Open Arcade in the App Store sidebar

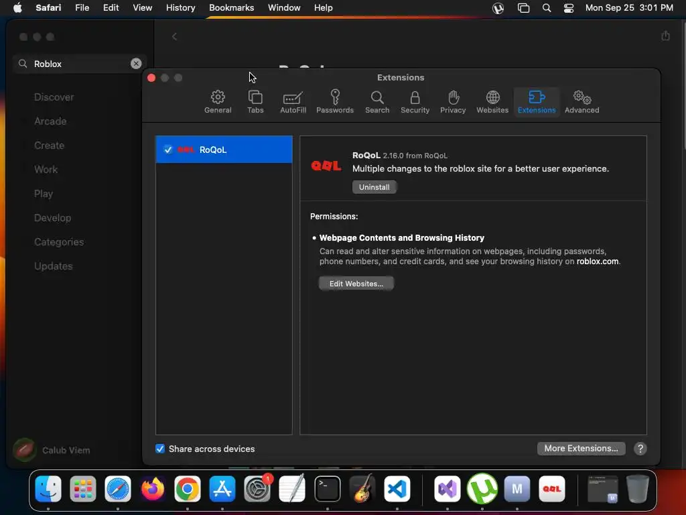[x=50, y=121]
